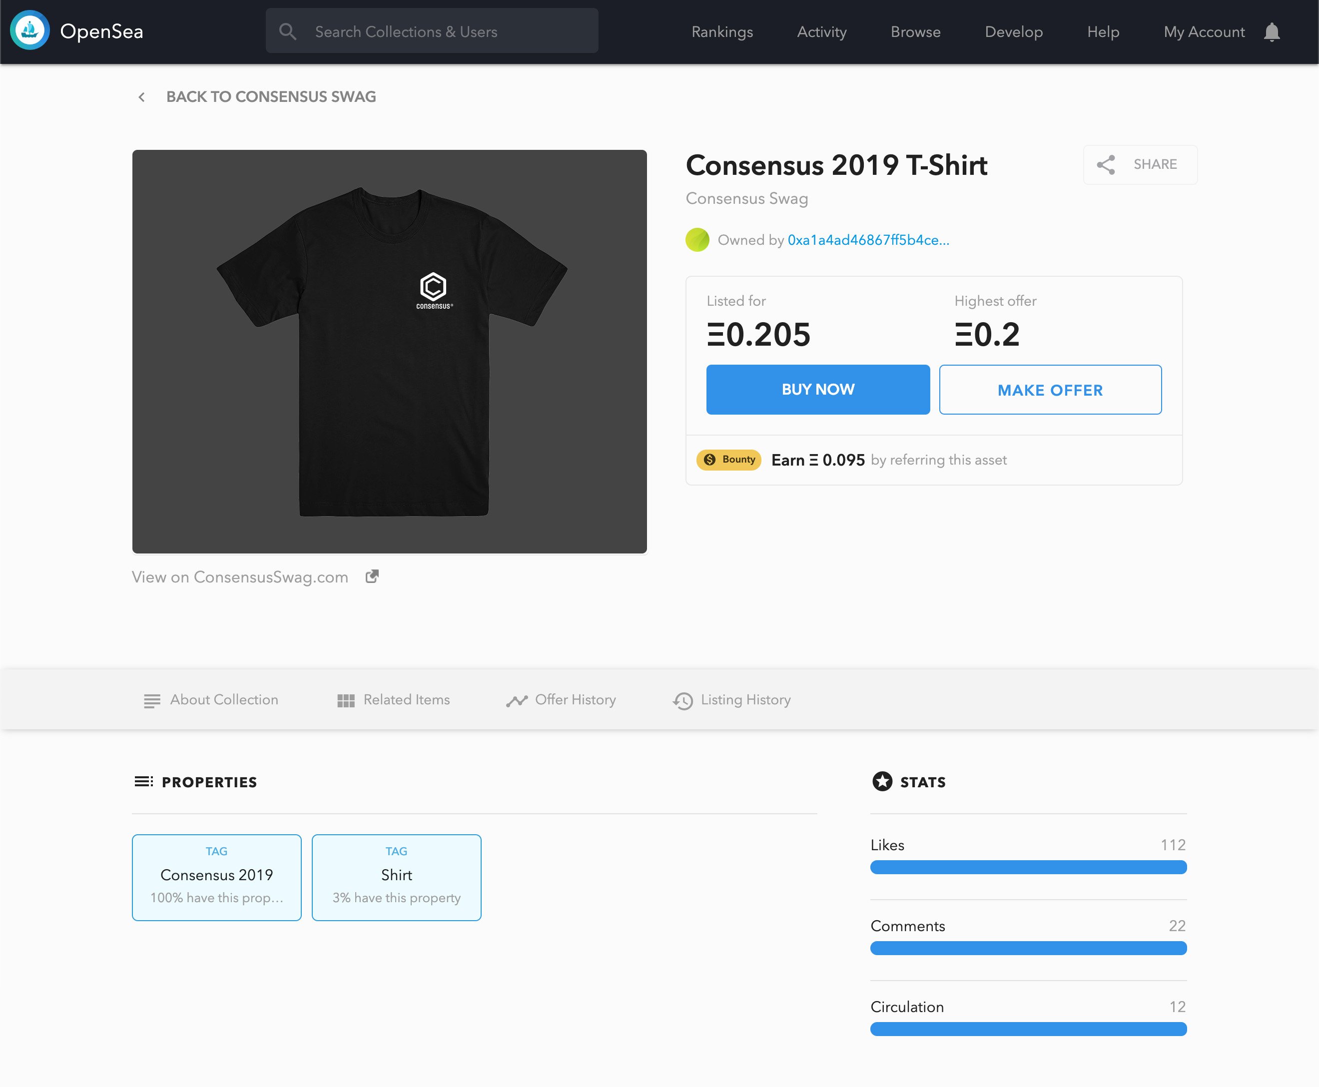Click the MAKE OFFER button
The height and width of the screenshot is (1087, 1319).
coord(1050,390)
